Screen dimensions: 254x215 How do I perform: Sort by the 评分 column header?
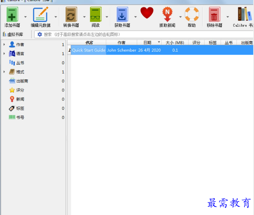tap(196, 42)
